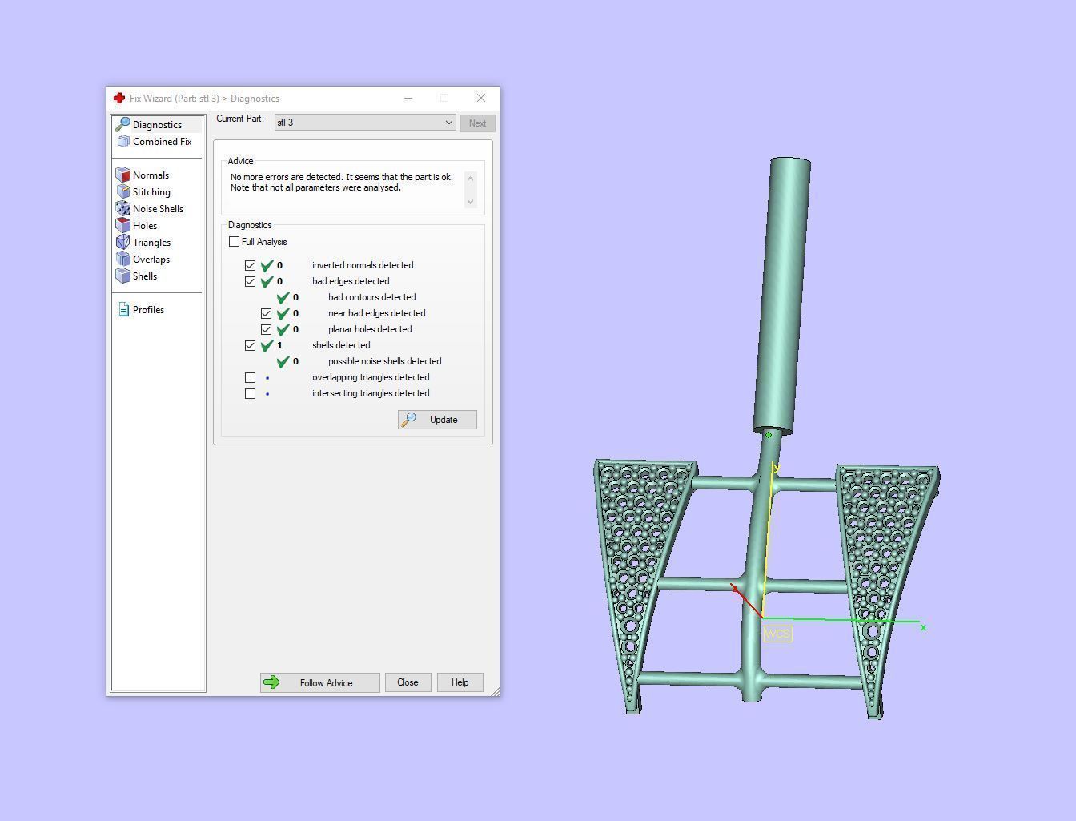Uncheck near bad edges detected checkbox
This screenshot has height=821, width=1076.
(266, 313)
